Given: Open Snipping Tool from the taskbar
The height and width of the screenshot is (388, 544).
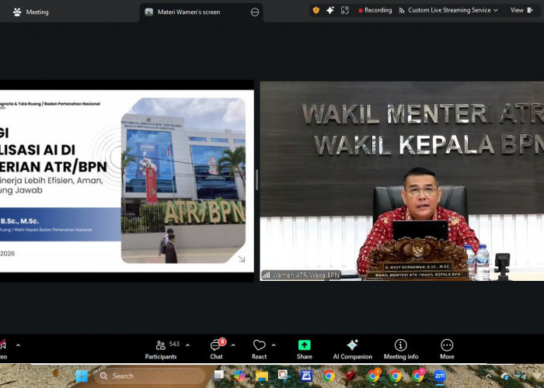Looking at the screenshot, I should (284, 376).
